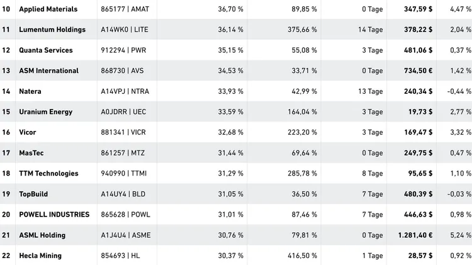The width and height of the screenshot is (472, 265).
Task: Click the TopBuild company link
Action: pyautogui.click(x=33, y=194)
